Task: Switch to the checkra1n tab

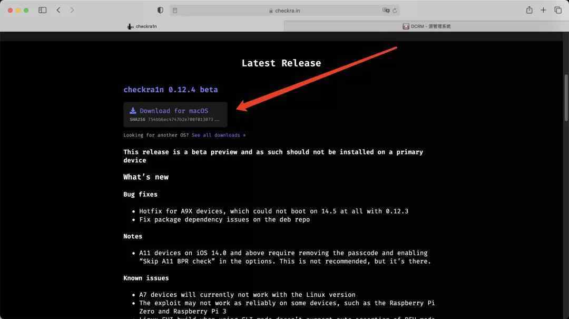Action: [x=142, y=26]
